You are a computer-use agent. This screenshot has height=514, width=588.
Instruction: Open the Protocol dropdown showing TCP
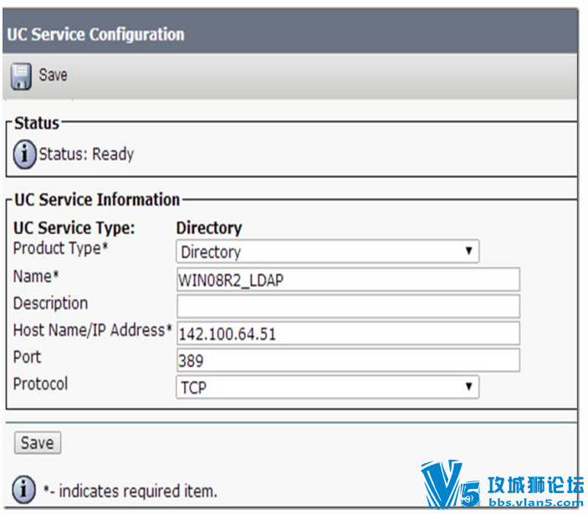327,387
